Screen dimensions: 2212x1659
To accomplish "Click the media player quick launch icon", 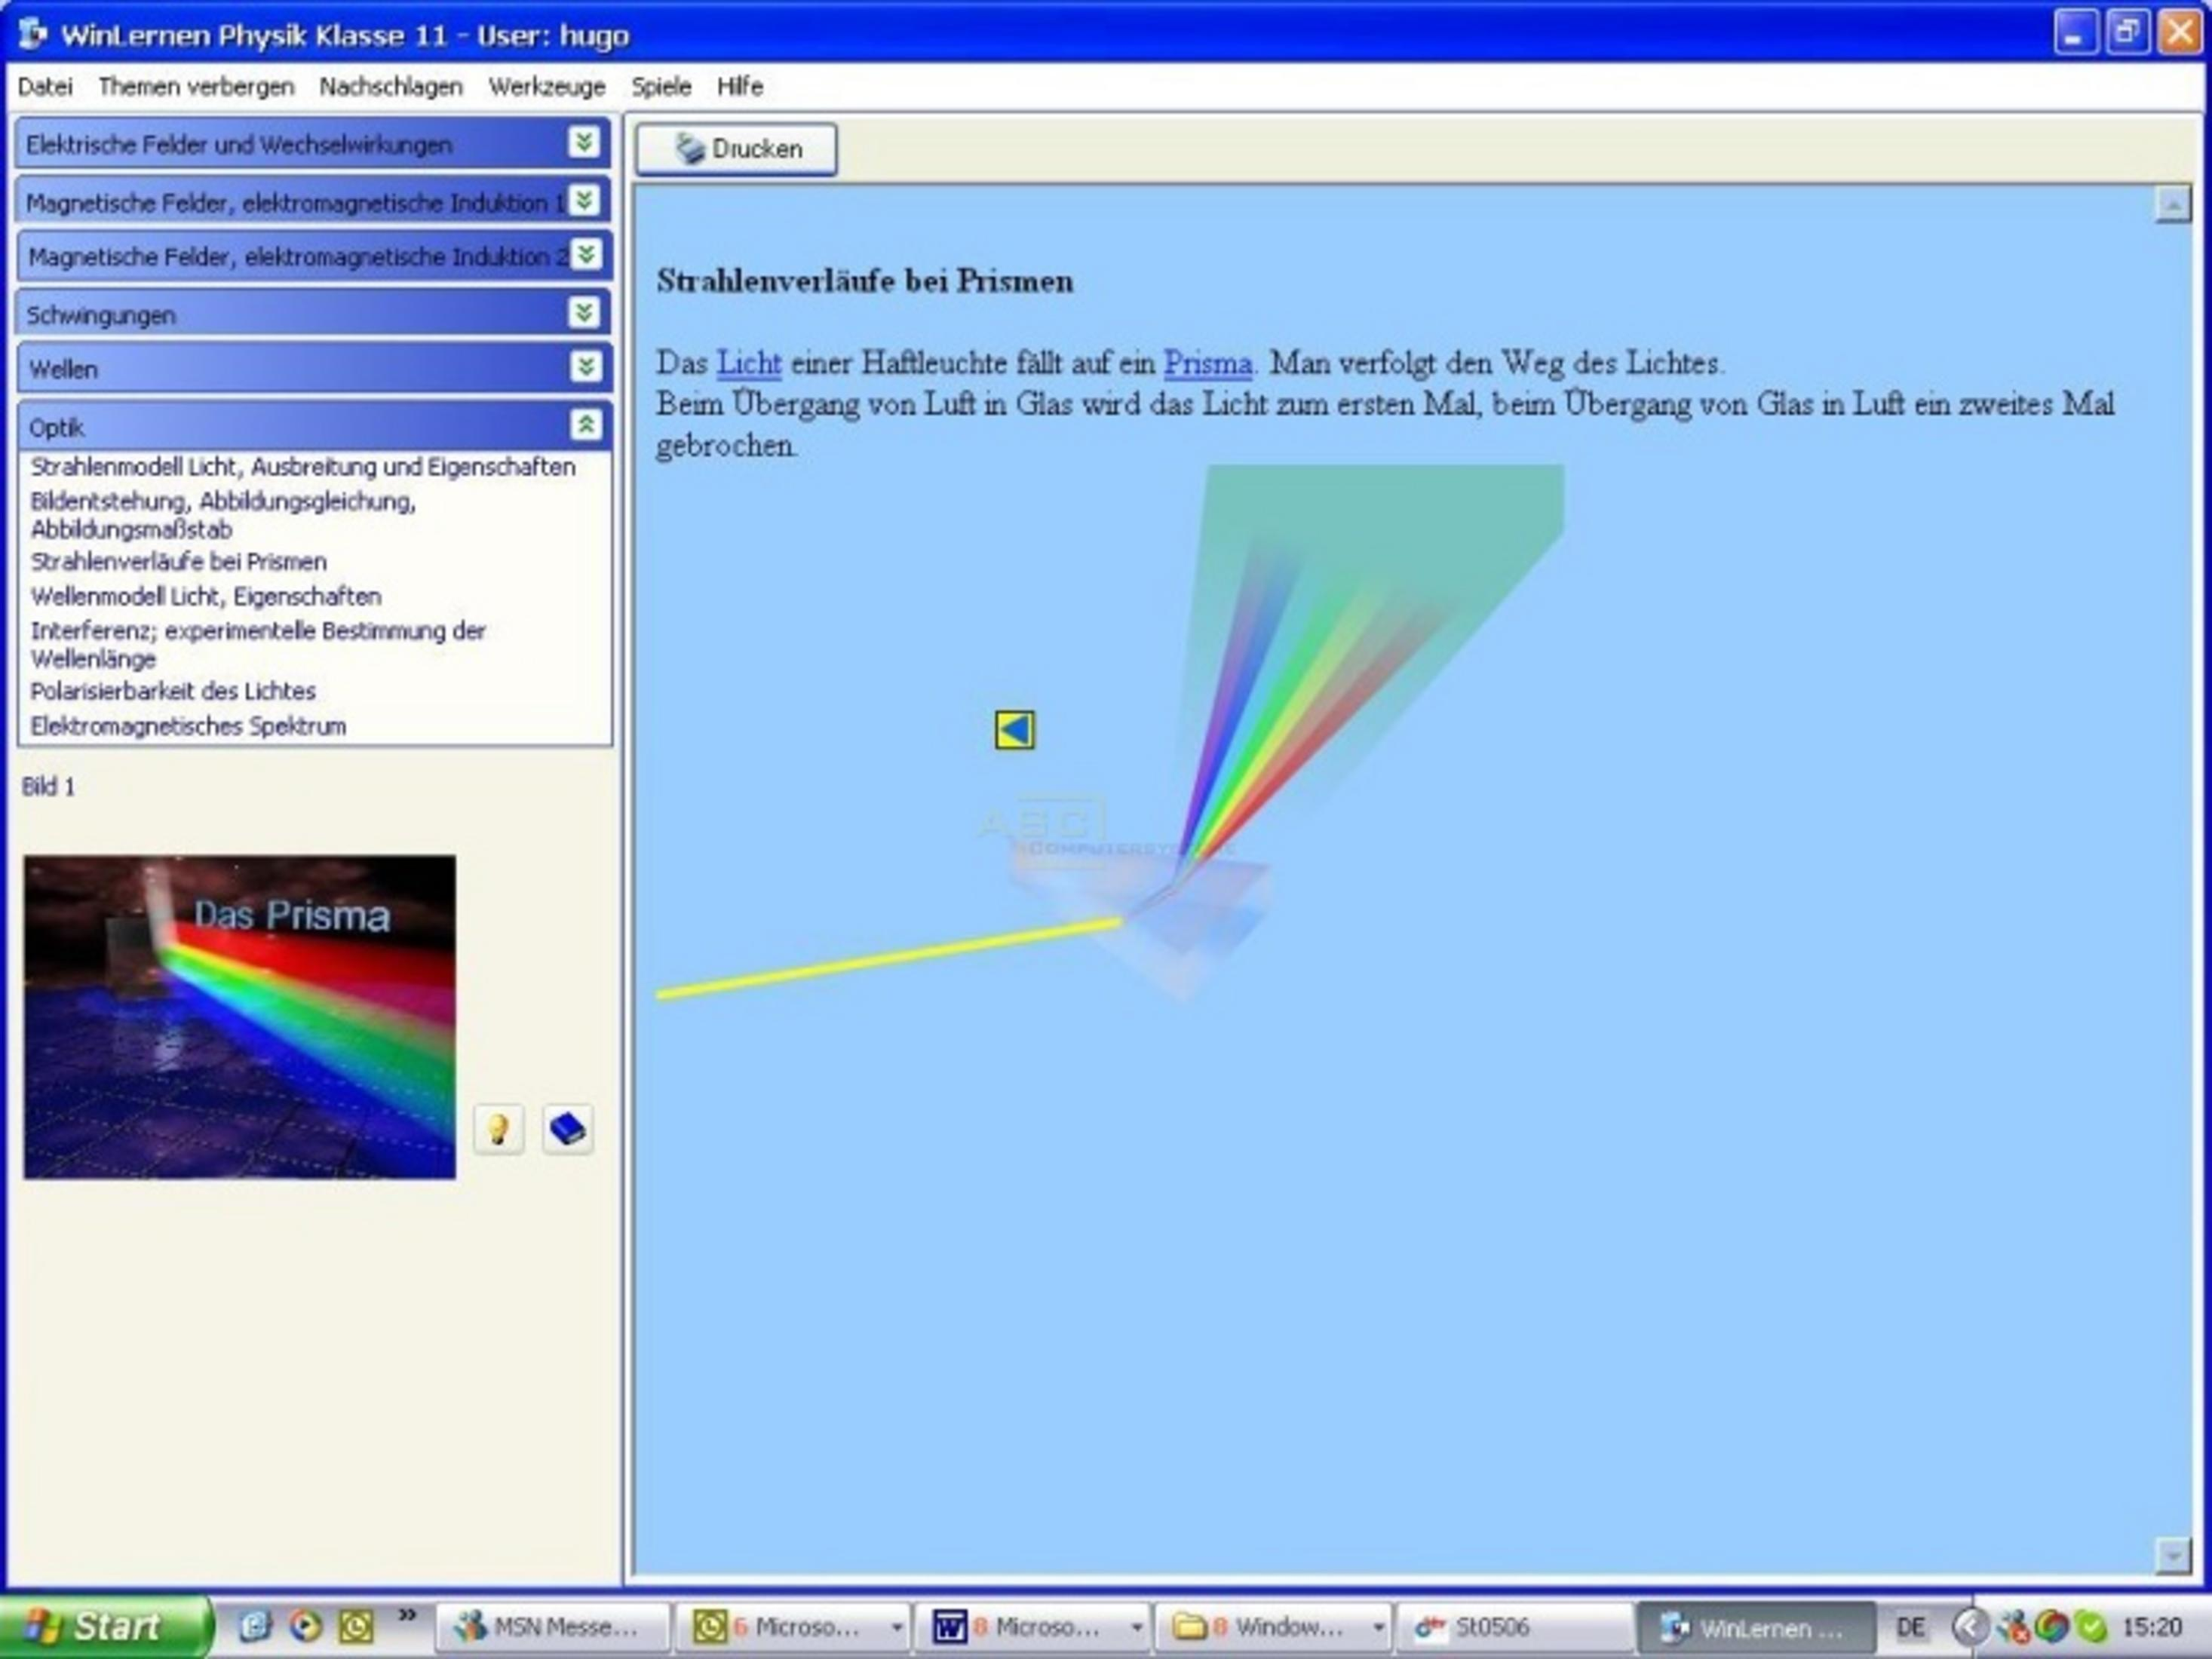I will point(305,1627).
